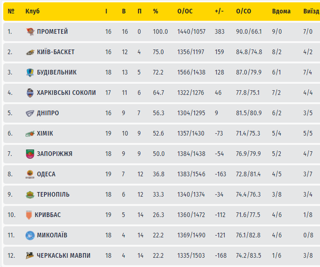The width and height of the screenshot is (320, 267).
Task: Open the ХАРКІВСЬКІ СОКОЛИ team link
Action: [66, 93]
